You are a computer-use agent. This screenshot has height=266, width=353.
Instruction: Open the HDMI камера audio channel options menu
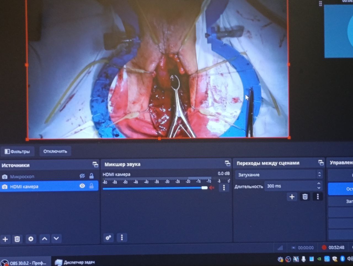coord(224,188)
